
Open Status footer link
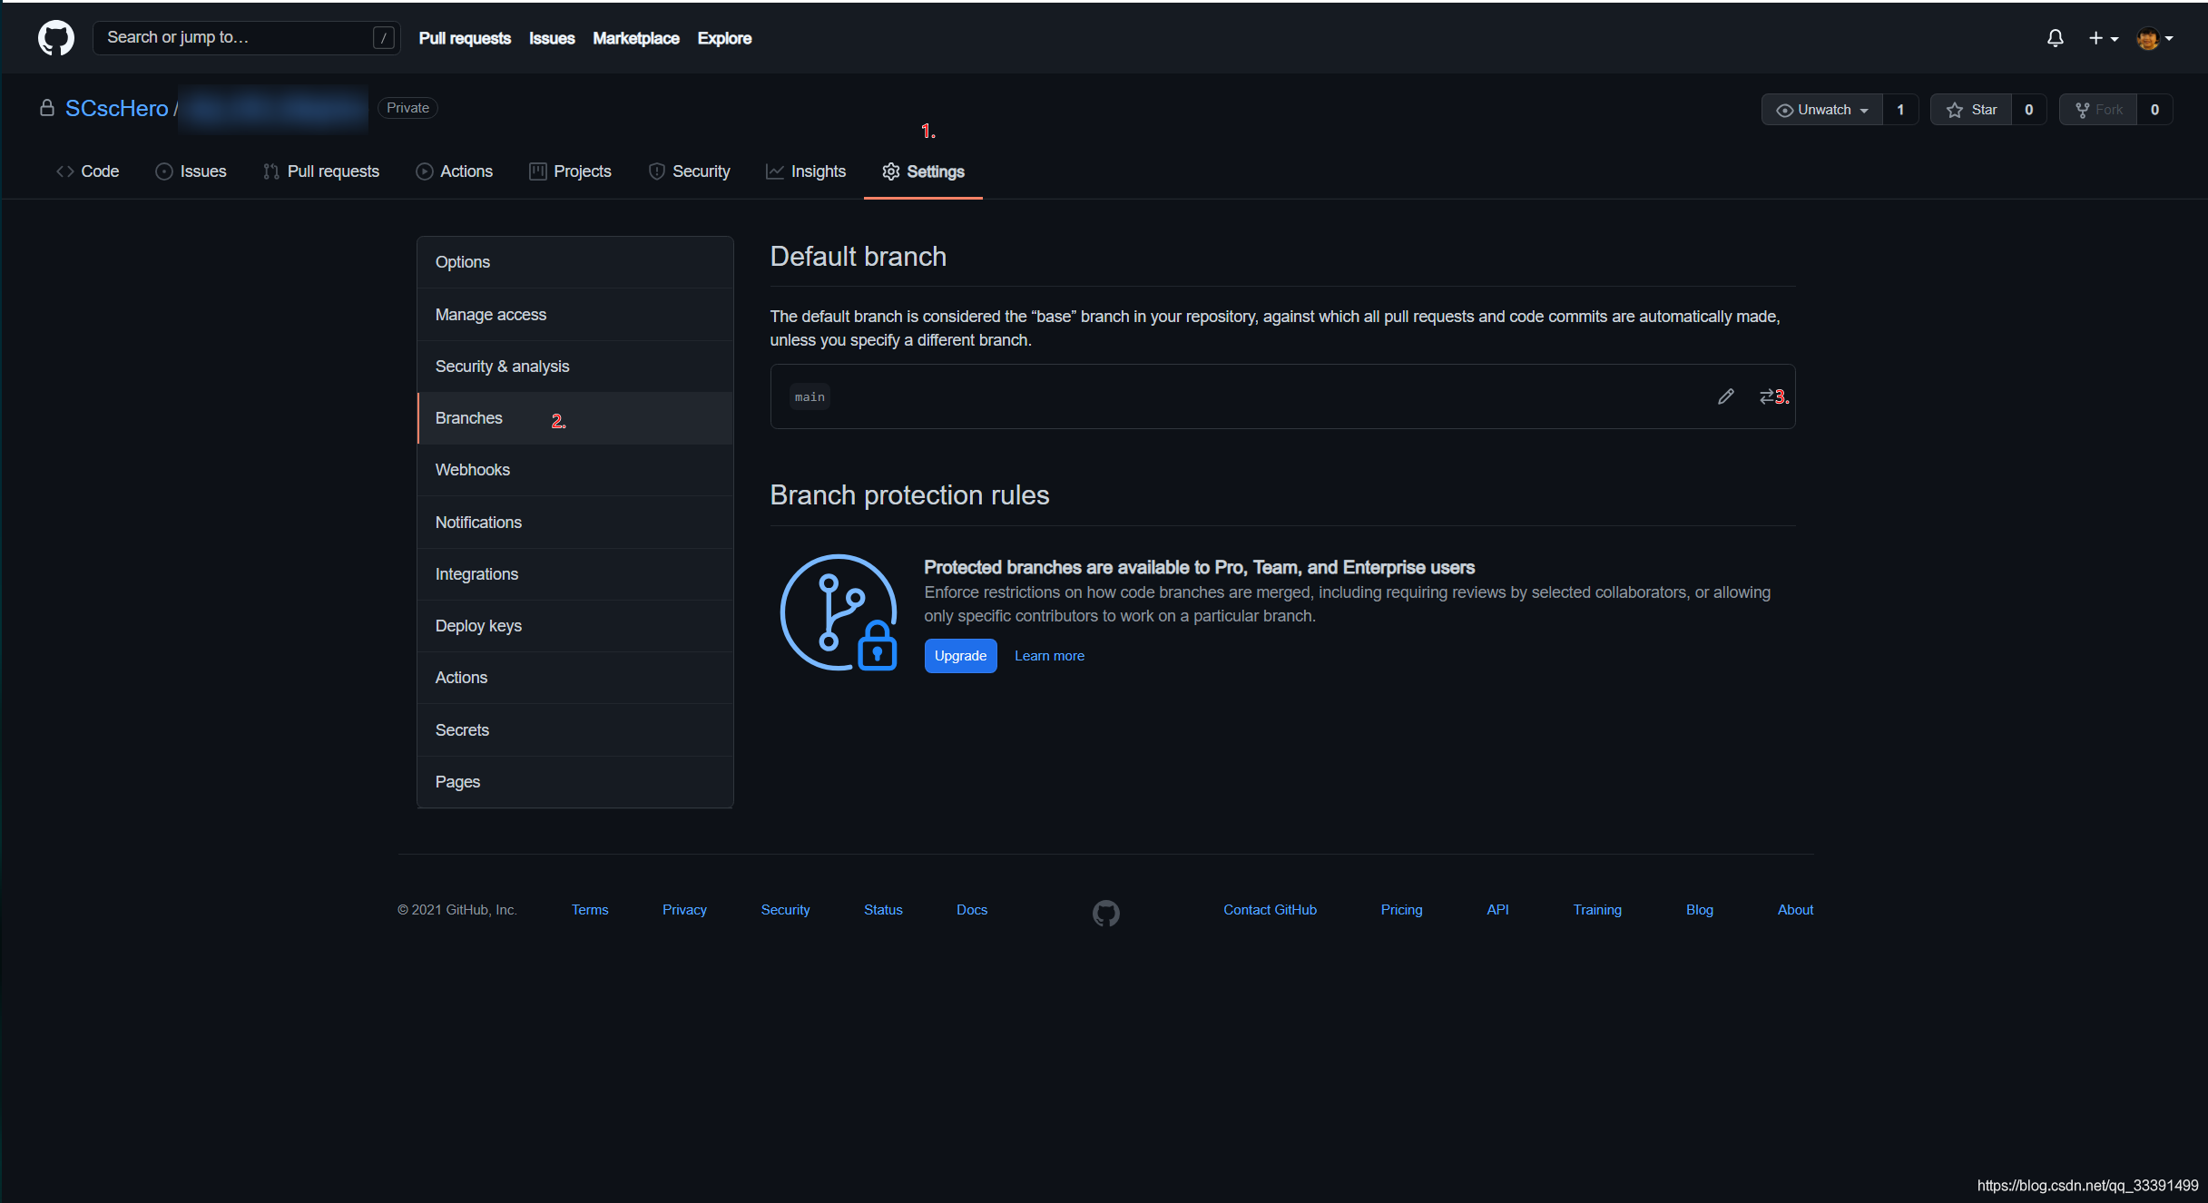(x=883, y=910)
